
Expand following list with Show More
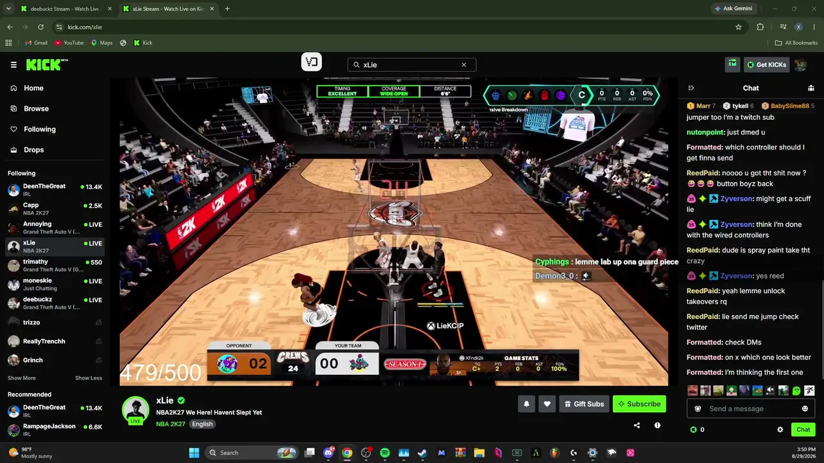coord(22,378)
